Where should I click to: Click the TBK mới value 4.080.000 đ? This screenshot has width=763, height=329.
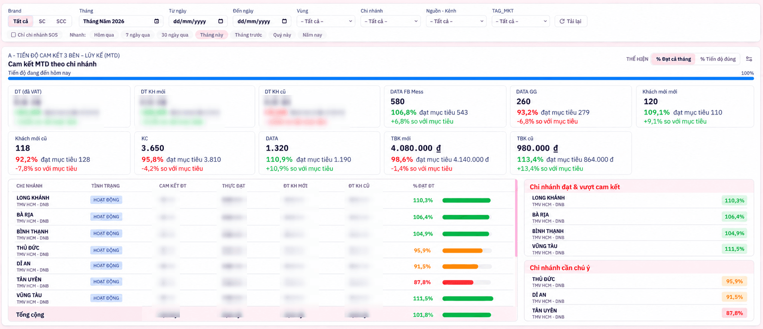[416, 148]
